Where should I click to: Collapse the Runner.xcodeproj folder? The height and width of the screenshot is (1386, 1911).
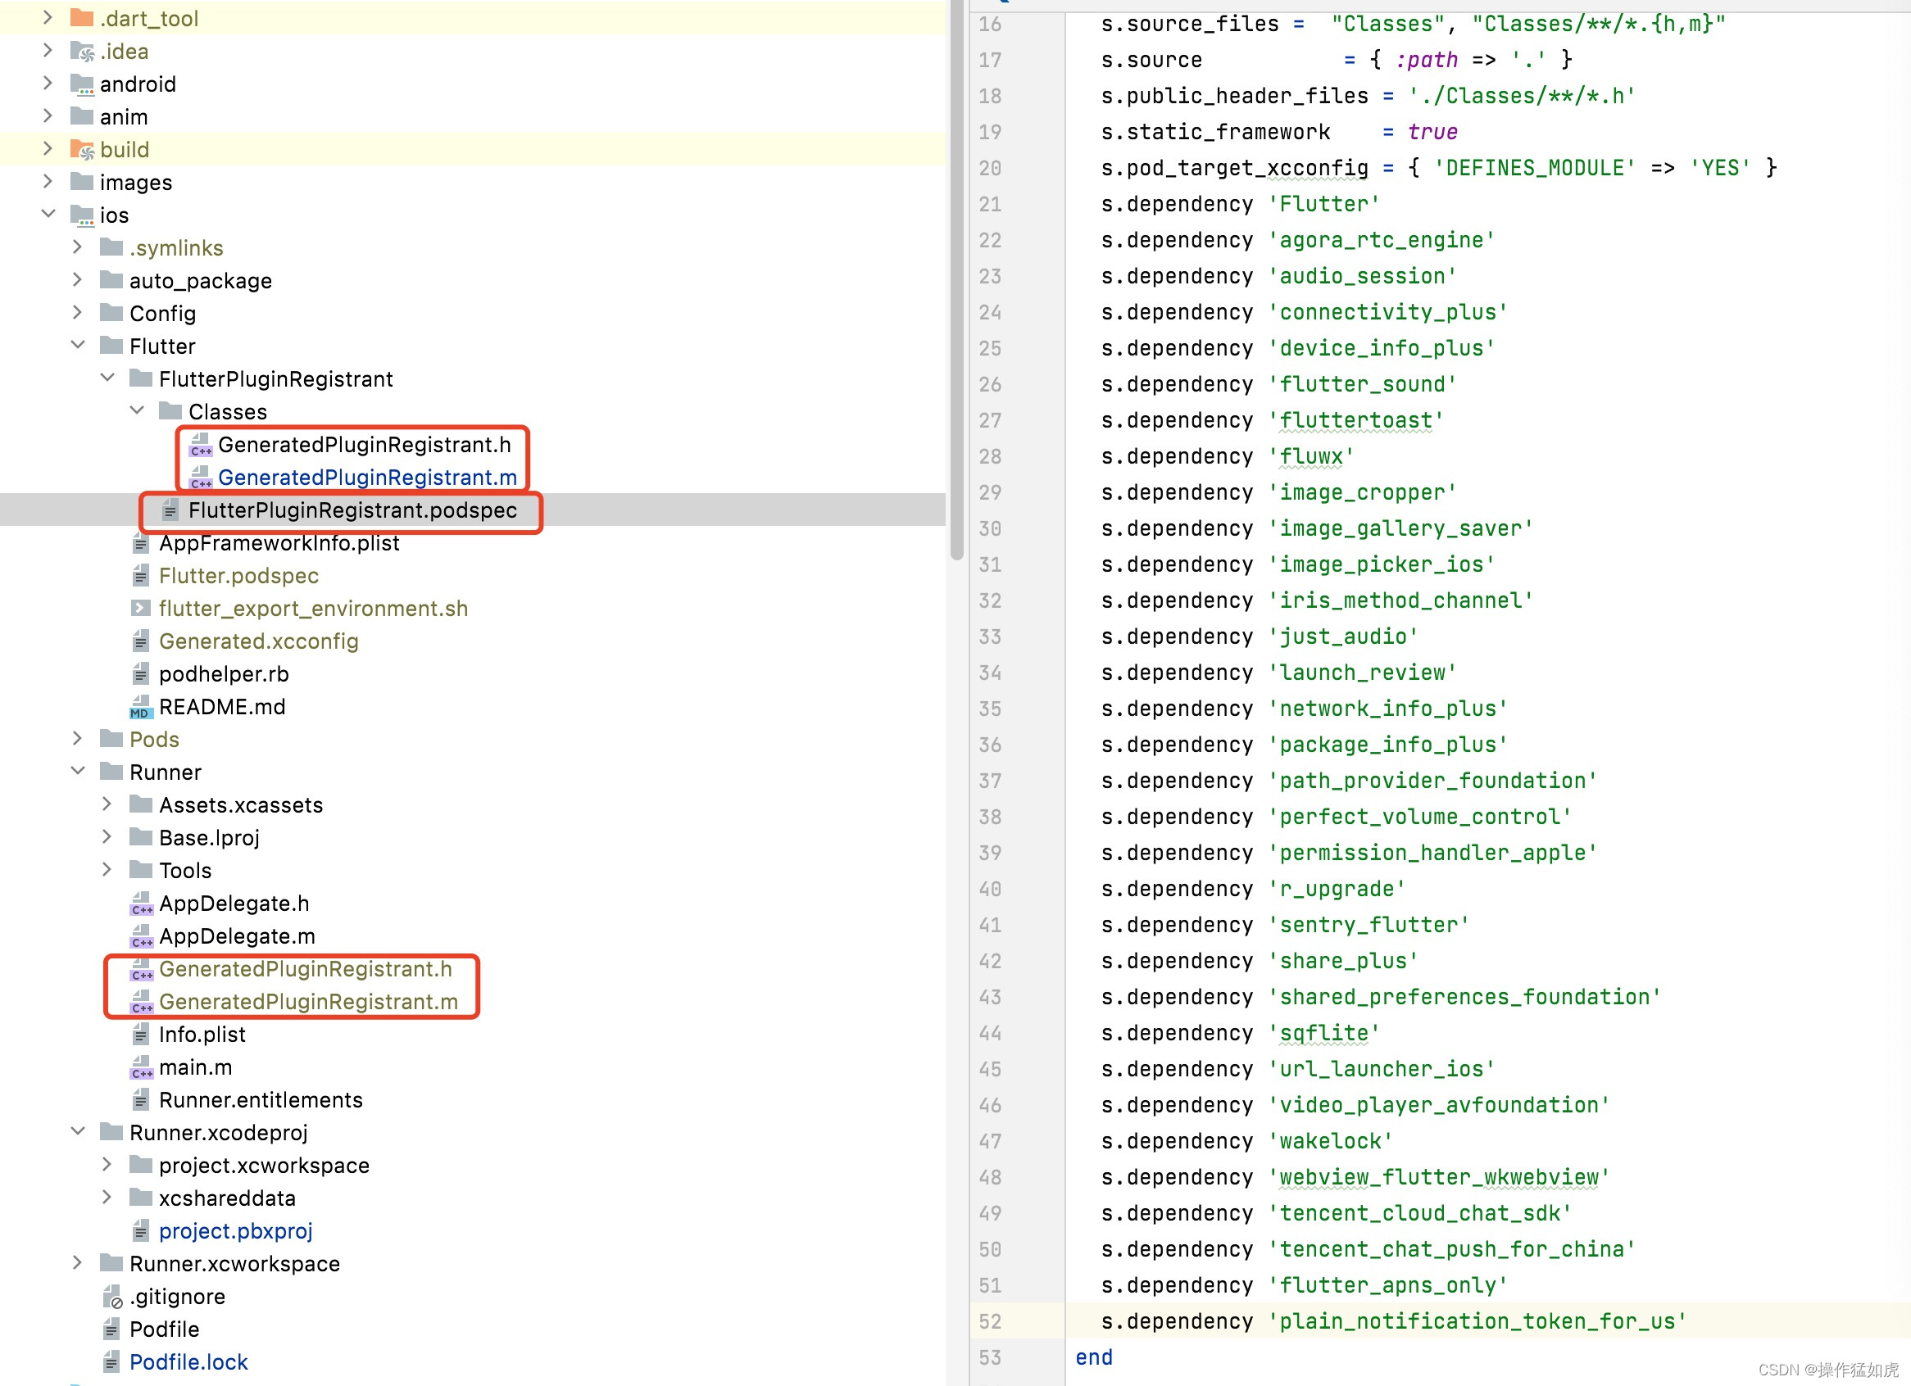pyautogui.click(x=78, y=1131)
